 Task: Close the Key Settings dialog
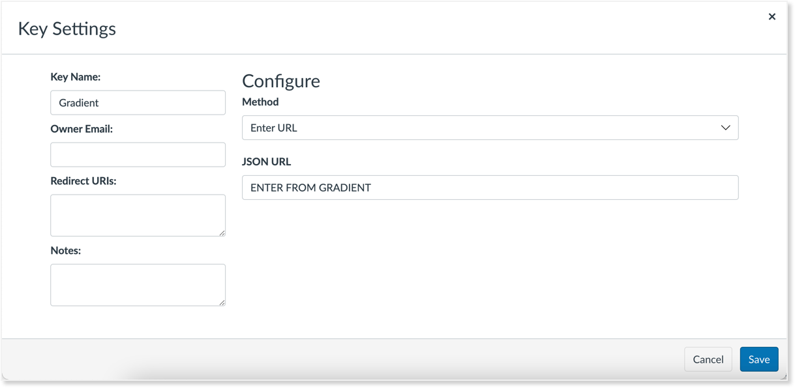(x=772, y=17)
